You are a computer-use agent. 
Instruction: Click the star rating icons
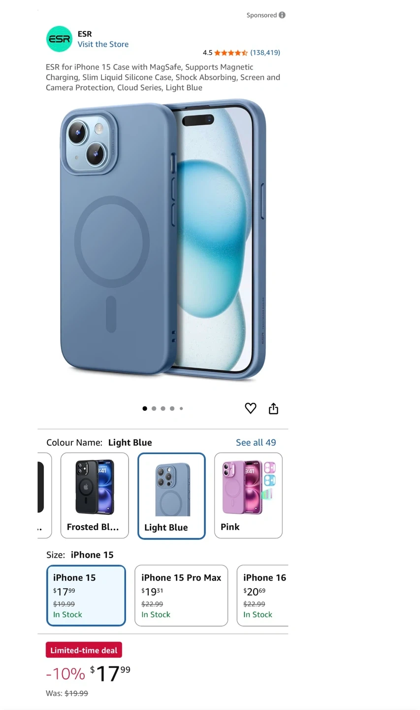tap(231, 53)
